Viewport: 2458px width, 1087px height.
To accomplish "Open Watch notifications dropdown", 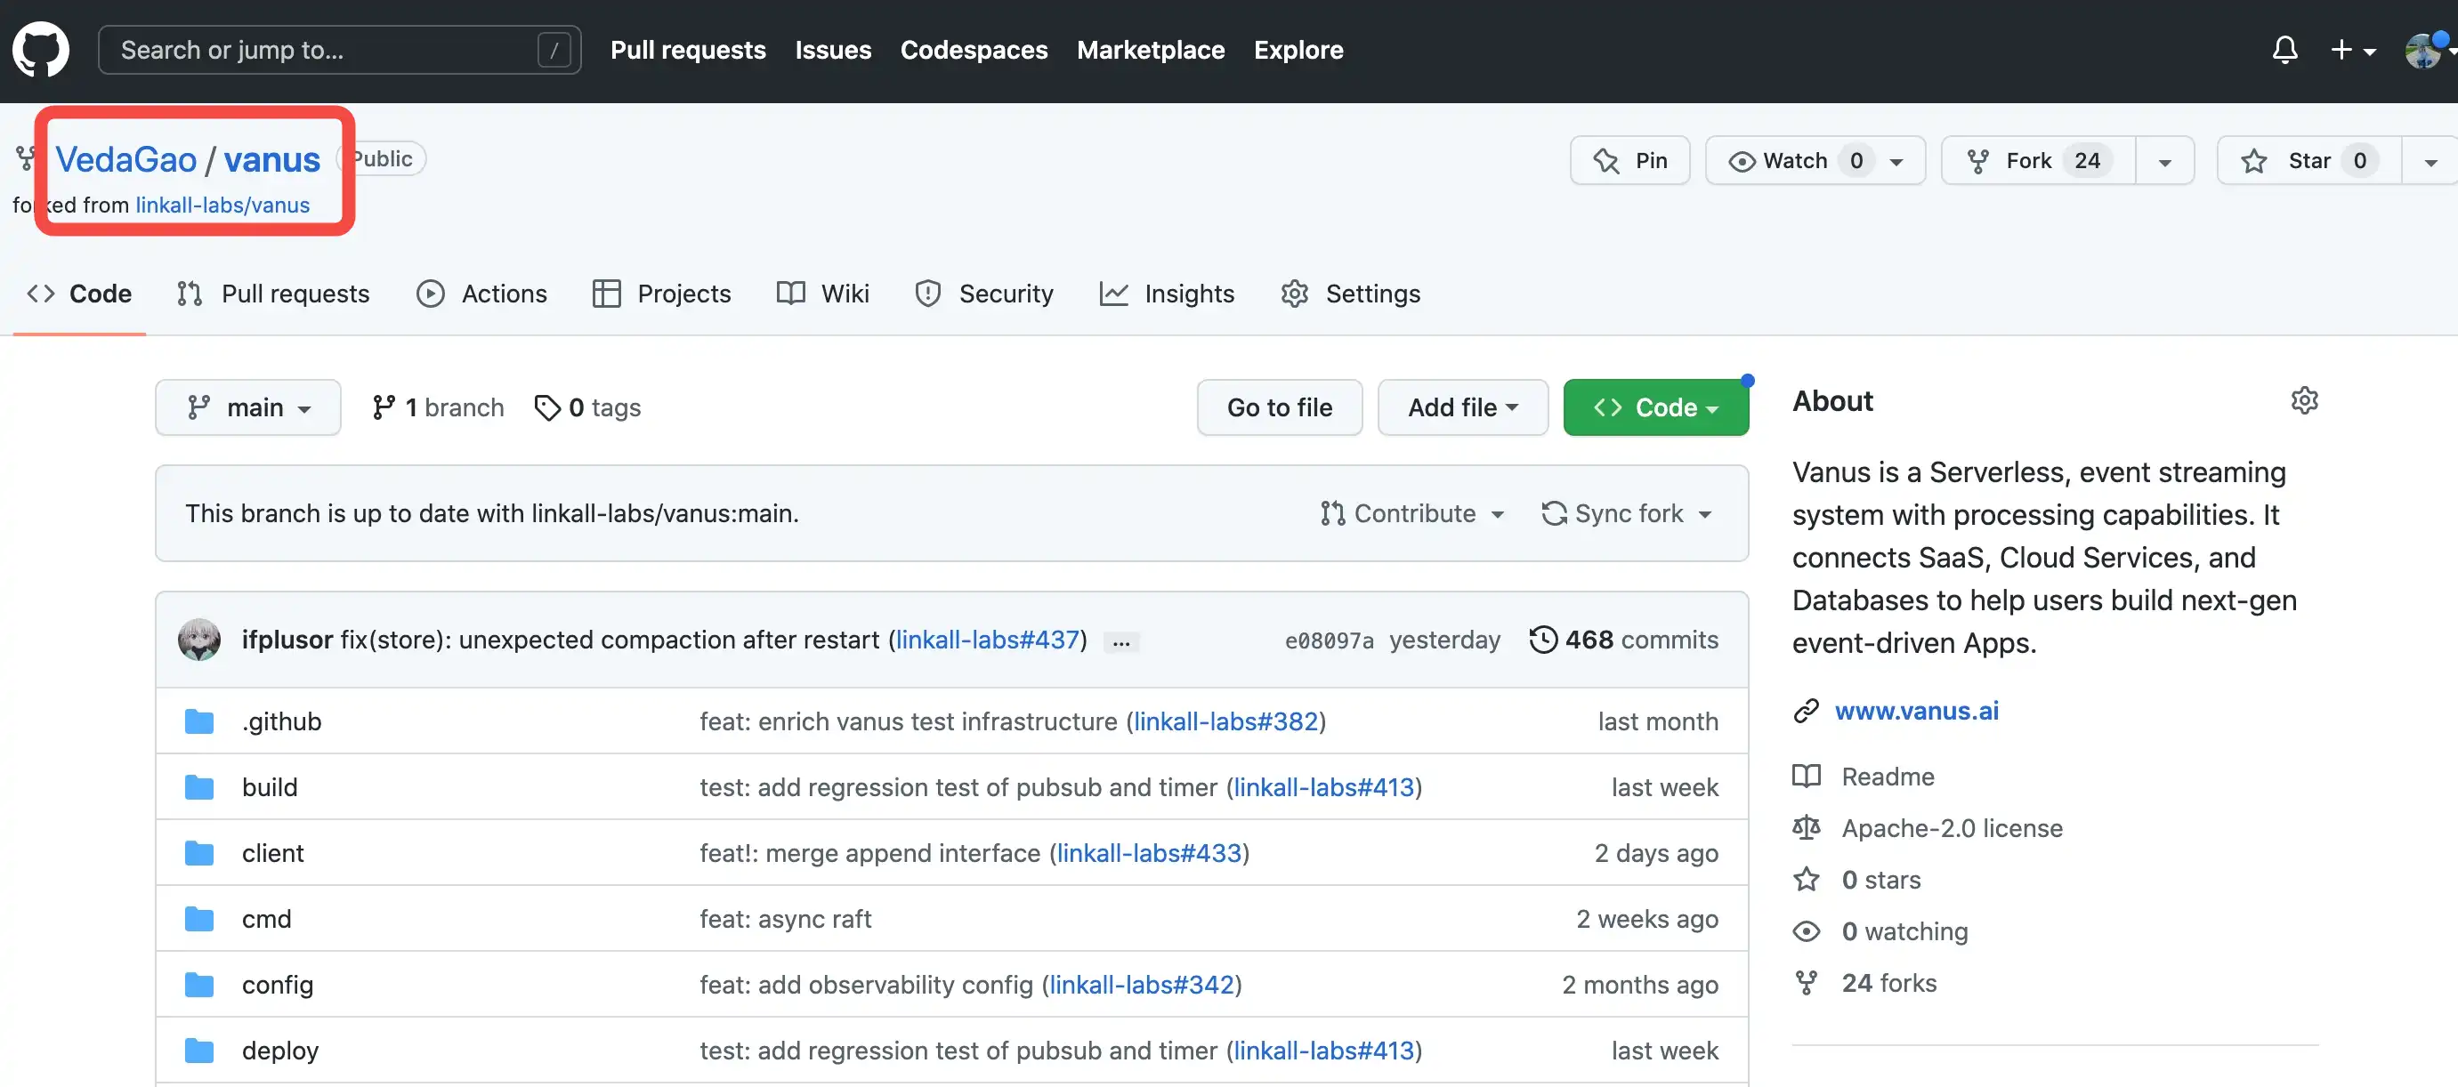I will (1815, 160).
